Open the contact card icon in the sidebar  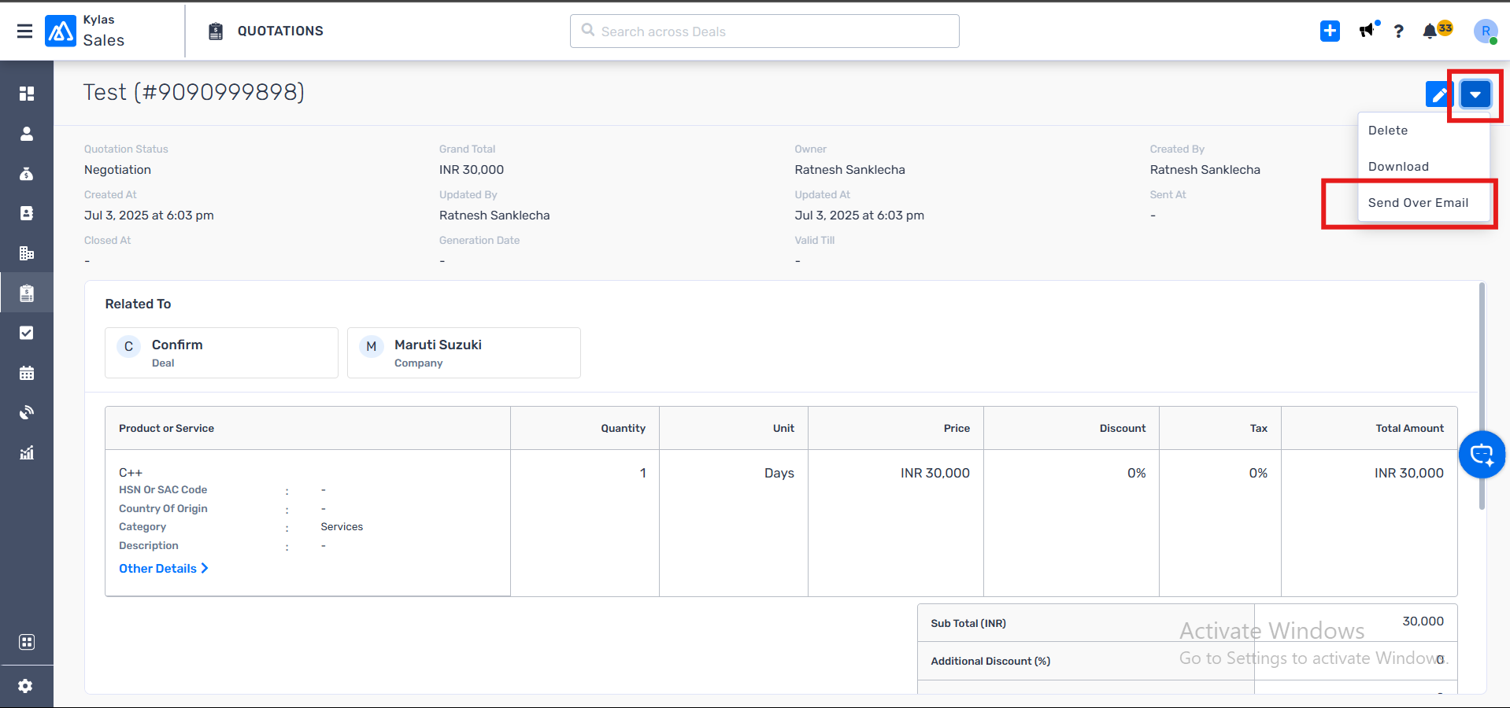pyautogui.click(x=27, y=213)
